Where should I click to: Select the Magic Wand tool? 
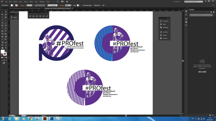point(2,14)
